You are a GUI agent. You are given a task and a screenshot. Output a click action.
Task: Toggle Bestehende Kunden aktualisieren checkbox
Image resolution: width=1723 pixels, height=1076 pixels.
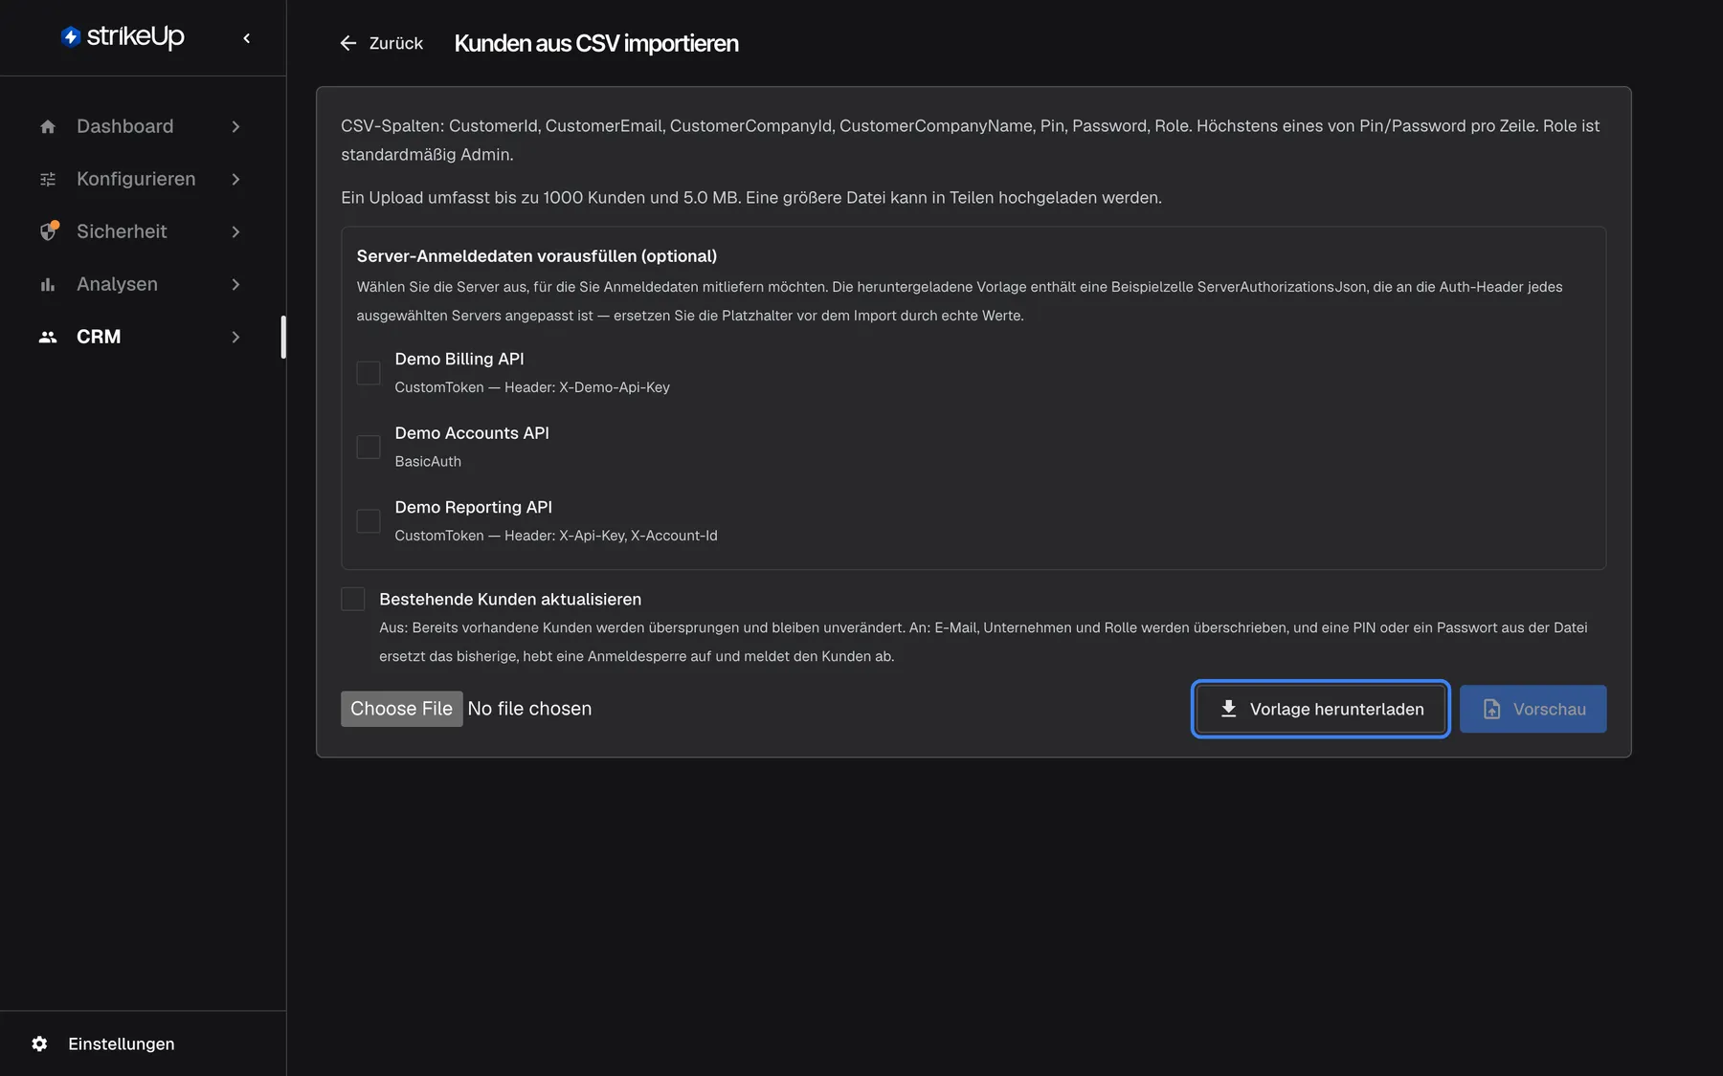353,599
